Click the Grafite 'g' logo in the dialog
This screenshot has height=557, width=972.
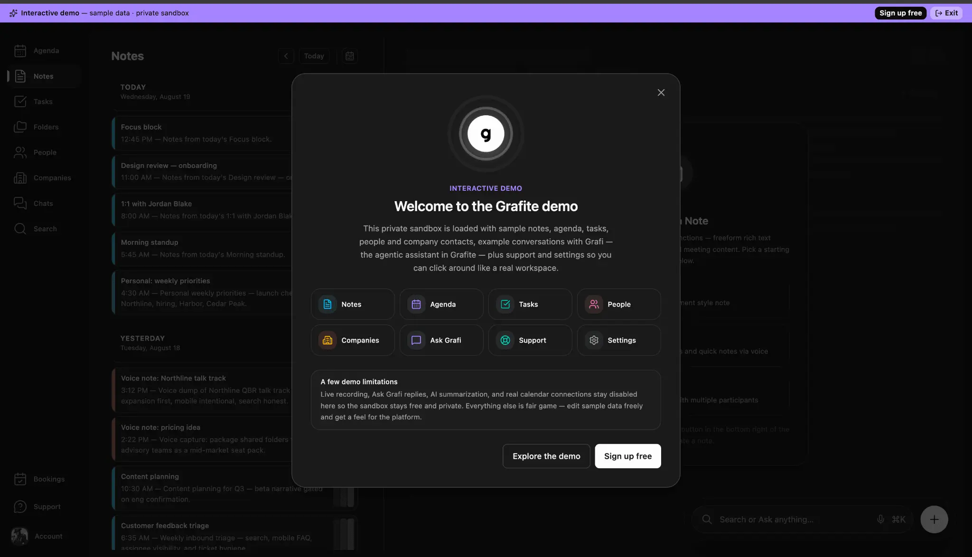pyautogui.click(x=486, y=134)
